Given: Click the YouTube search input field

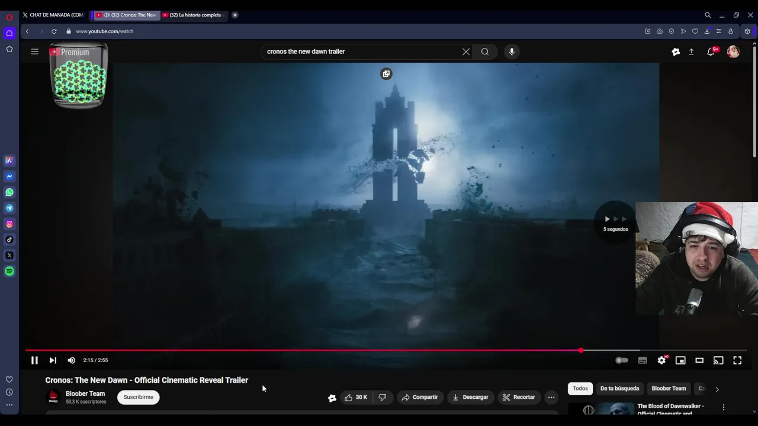Looking at the screenshot, I should (361, 51).
